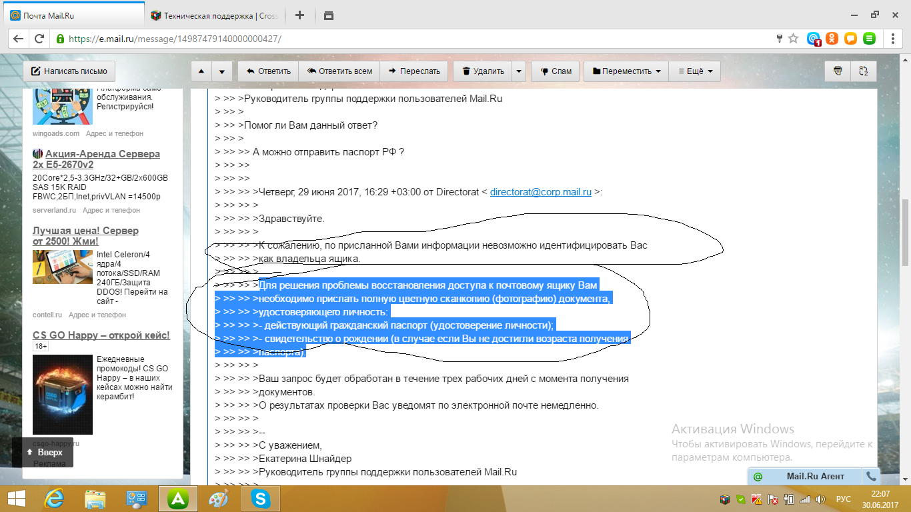Click the volume icon in system tray
Screen dimensions: 911x512
[822, 499]
